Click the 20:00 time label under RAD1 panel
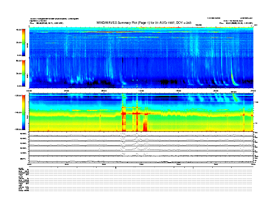 216,91
